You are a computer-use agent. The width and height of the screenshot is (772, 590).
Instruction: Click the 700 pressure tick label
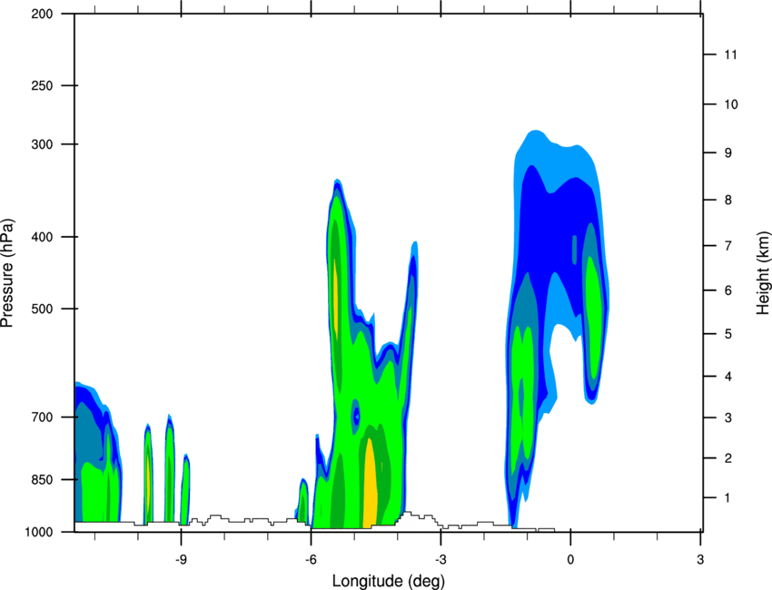tap(42, 417)
